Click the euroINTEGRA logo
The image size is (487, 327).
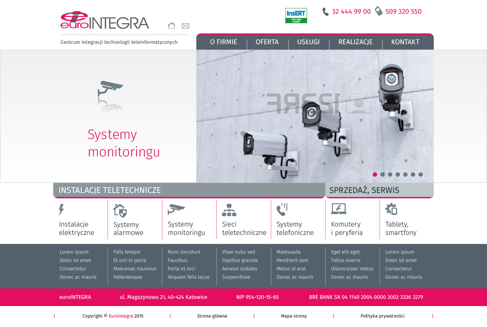[x=105, y=21]
